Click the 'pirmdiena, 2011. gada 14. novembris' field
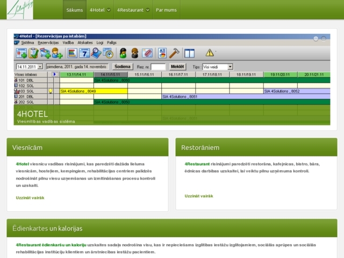Screen dimensions: 344x258 [x=77, y=67]
